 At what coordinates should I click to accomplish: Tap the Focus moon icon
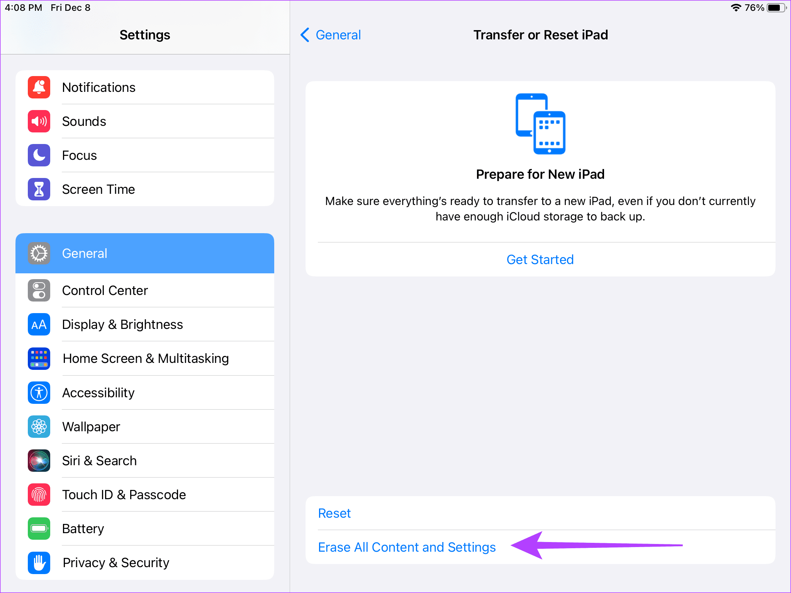click(x=39, y=155)
